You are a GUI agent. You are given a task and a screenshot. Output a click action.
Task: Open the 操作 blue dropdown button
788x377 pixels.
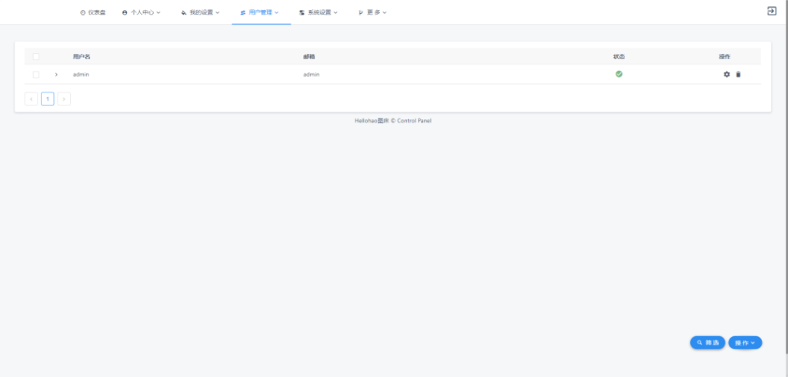pos(745,342)
